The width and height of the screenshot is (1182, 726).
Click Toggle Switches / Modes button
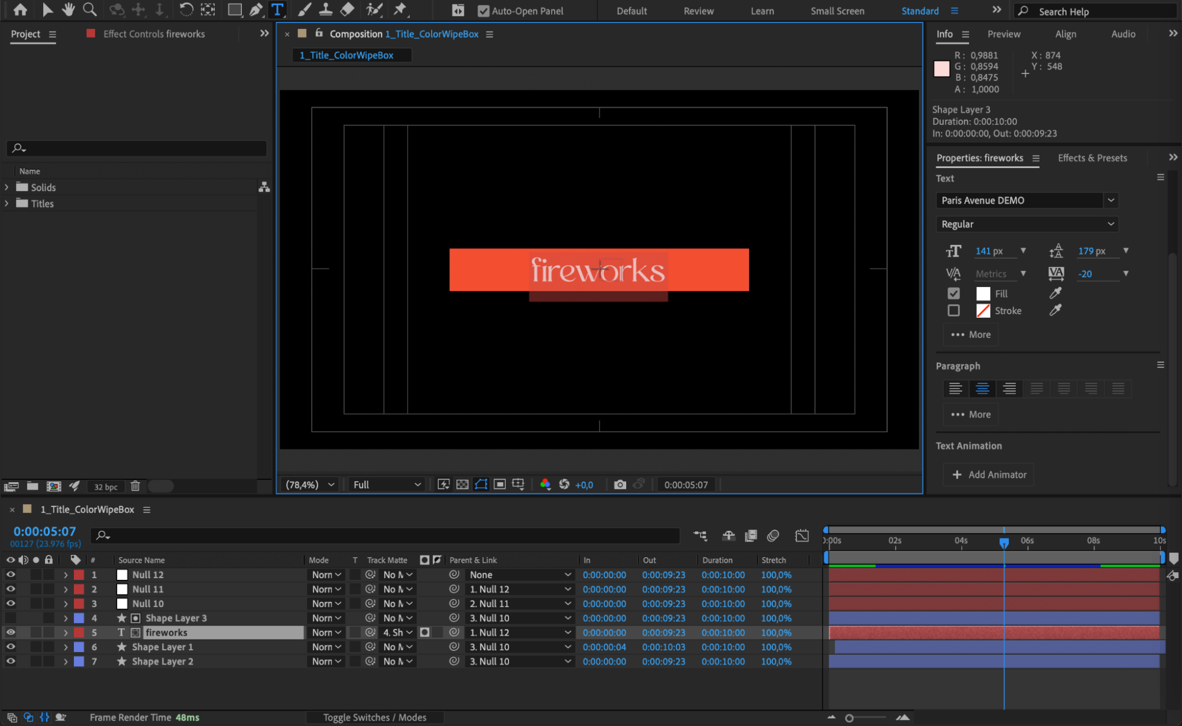(374, 717)
